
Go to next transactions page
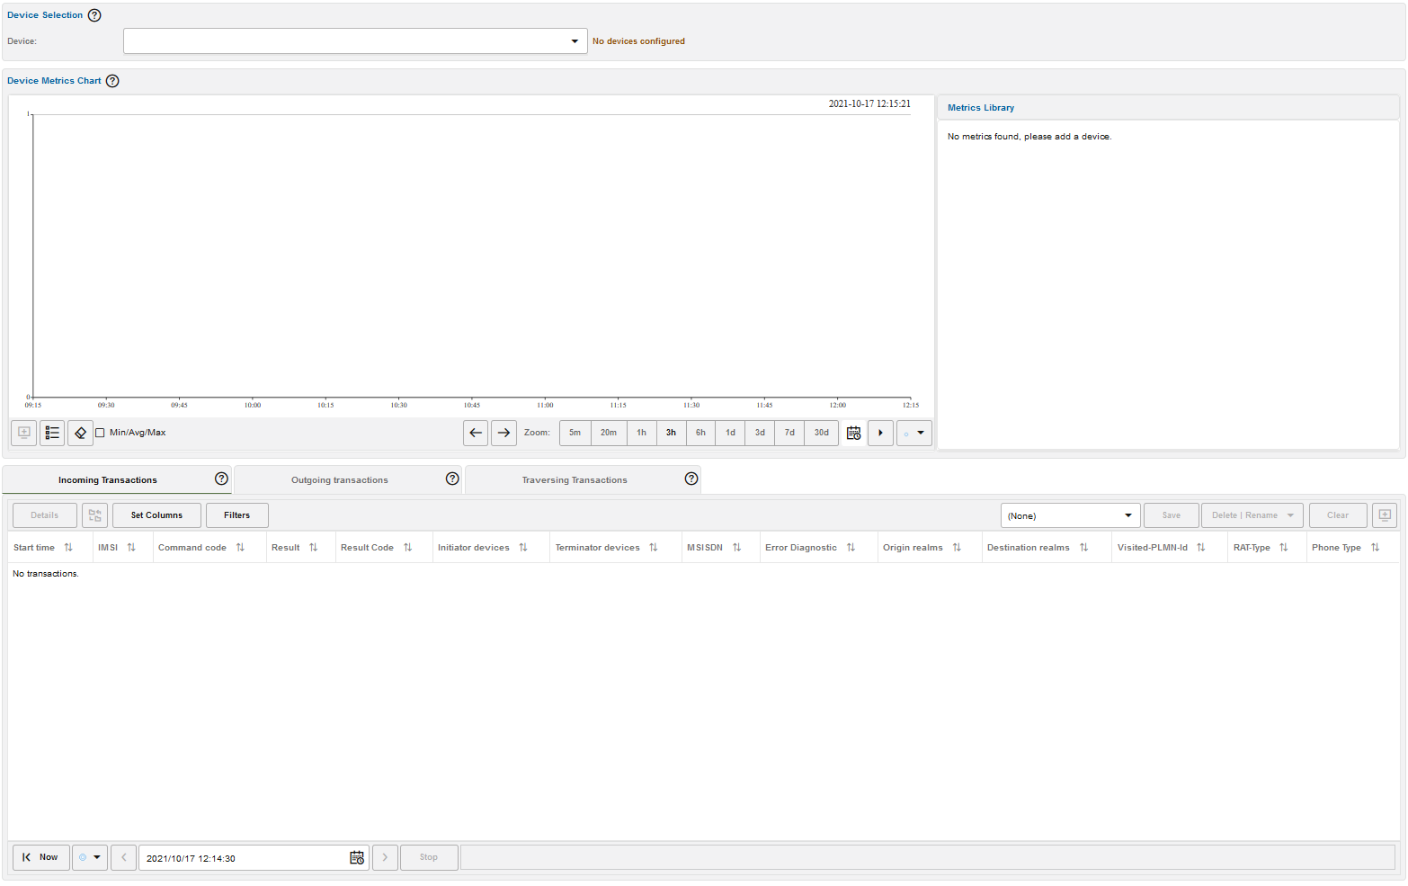pyautogui.click(x=385, y=857)
